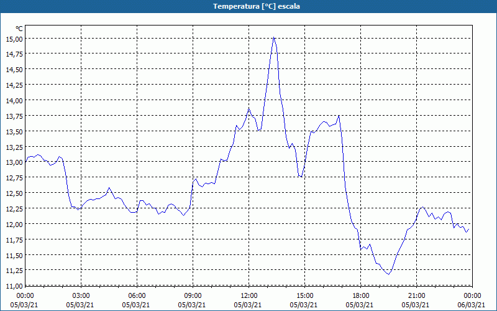Click the lowest point of the blue temperature curve
This screenshot has width=497, height=311.
(388, 274)
